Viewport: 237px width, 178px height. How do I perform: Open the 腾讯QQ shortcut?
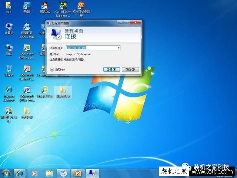click(x=45, y=7)
